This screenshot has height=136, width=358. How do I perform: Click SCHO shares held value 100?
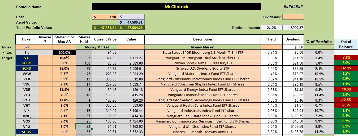(x=84, y=63)
